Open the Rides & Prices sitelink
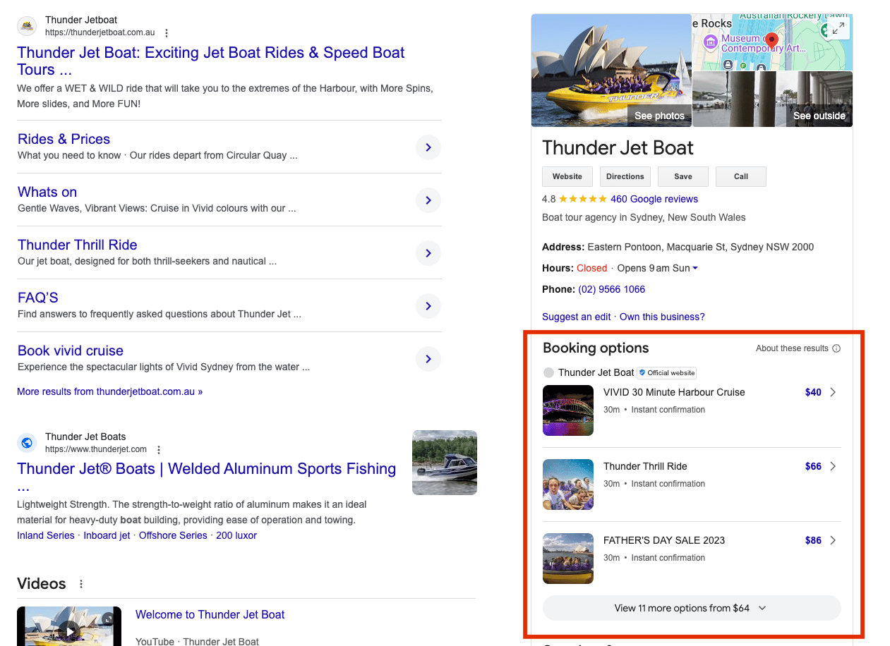The image size is (890, 646). (x=64, y=139)
